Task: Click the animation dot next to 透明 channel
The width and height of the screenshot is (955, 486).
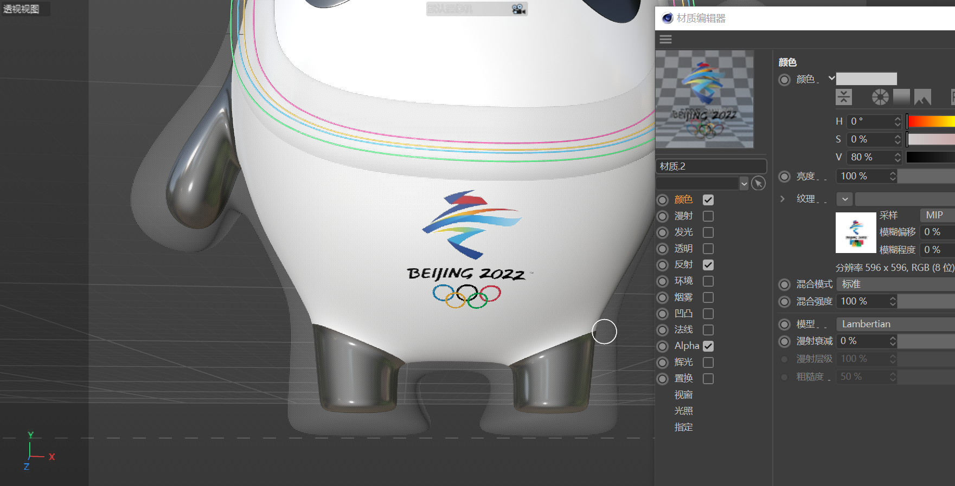Action: [x=663, y=249]
